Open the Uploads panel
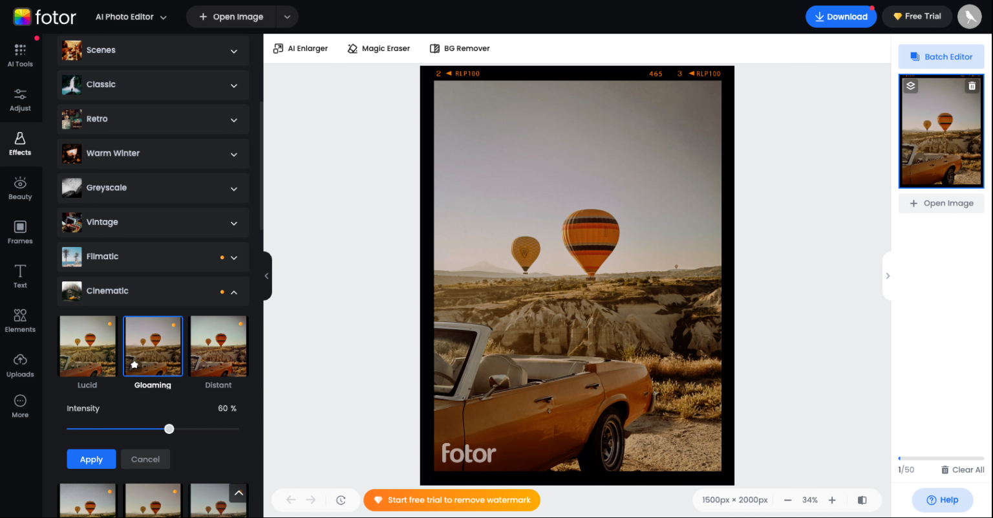Image resolution: width=993 pixels, height=518 pixels. [20, 365]
